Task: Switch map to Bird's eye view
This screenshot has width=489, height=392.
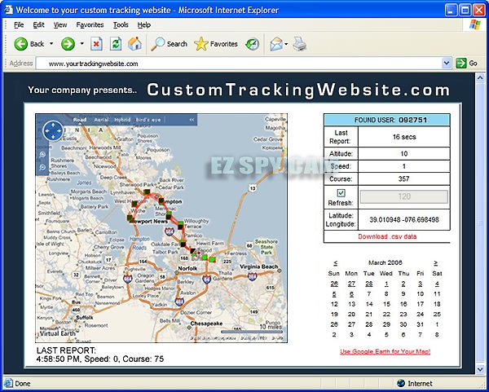Action: [x=148, y=120]
